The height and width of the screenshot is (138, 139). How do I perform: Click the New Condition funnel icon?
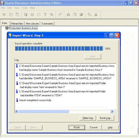click(45, 15)
